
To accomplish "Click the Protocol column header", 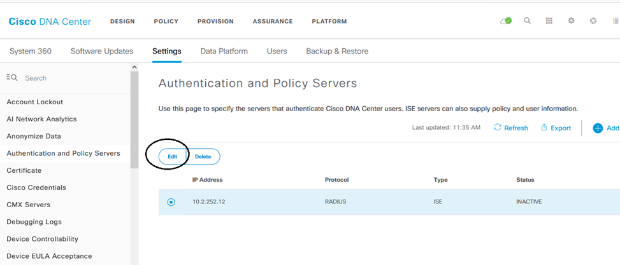I will [x=337, y=180].
